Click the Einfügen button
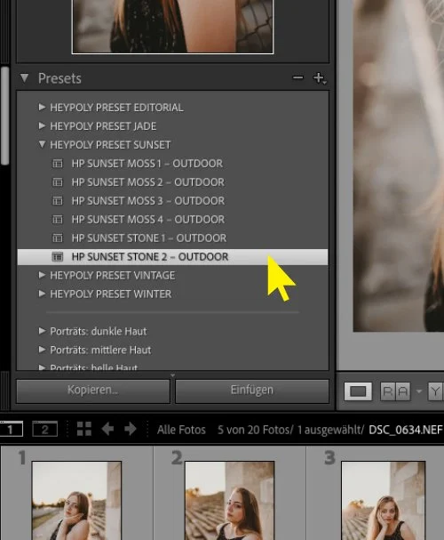 tap(252, 391)
